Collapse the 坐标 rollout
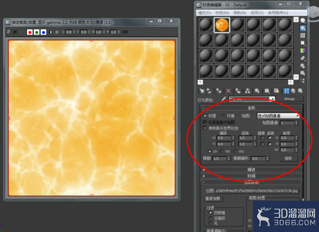Image resolution: width=319 pixels, height=232 pixels. tap(252, 108)
